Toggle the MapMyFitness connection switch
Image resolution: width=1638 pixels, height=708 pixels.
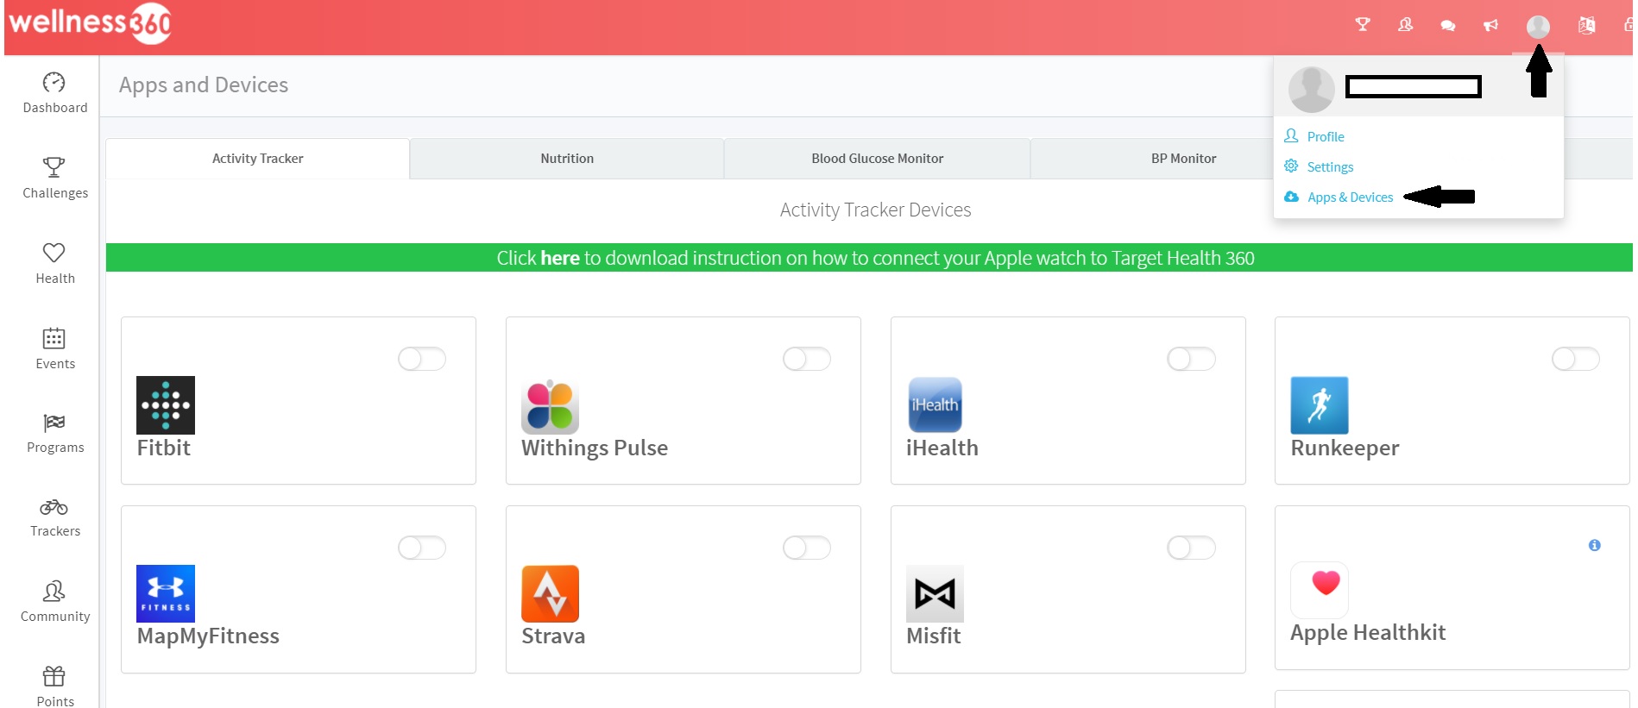[x=422, y=548]
